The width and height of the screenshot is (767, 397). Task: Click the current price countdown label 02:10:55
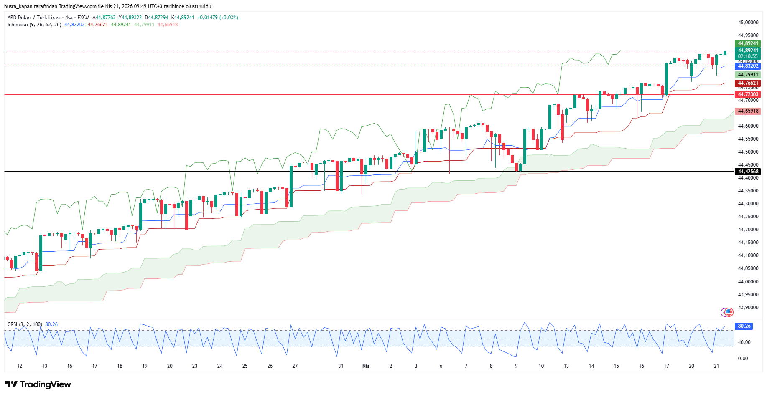click(747, 56)
